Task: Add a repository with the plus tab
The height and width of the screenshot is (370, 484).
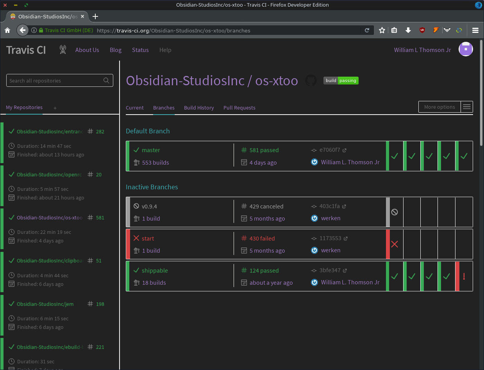Action: click(55, 108)
